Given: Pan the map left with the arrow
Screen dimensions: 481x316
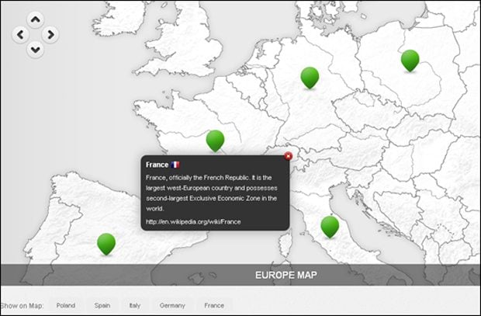Looking at the screenshot, I should click(x=20, y=34).
